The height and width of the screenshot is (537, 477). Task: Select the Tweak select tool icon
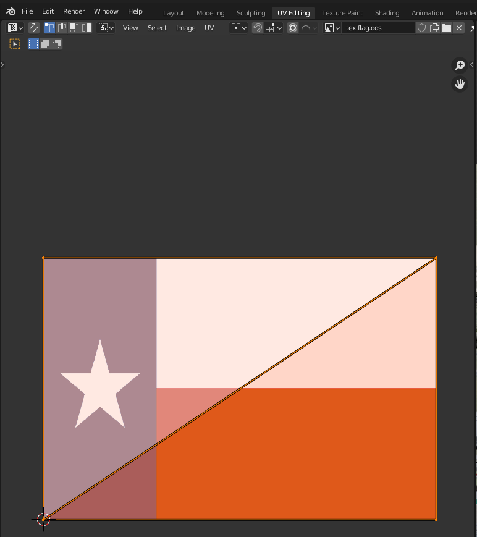[15, 44]
